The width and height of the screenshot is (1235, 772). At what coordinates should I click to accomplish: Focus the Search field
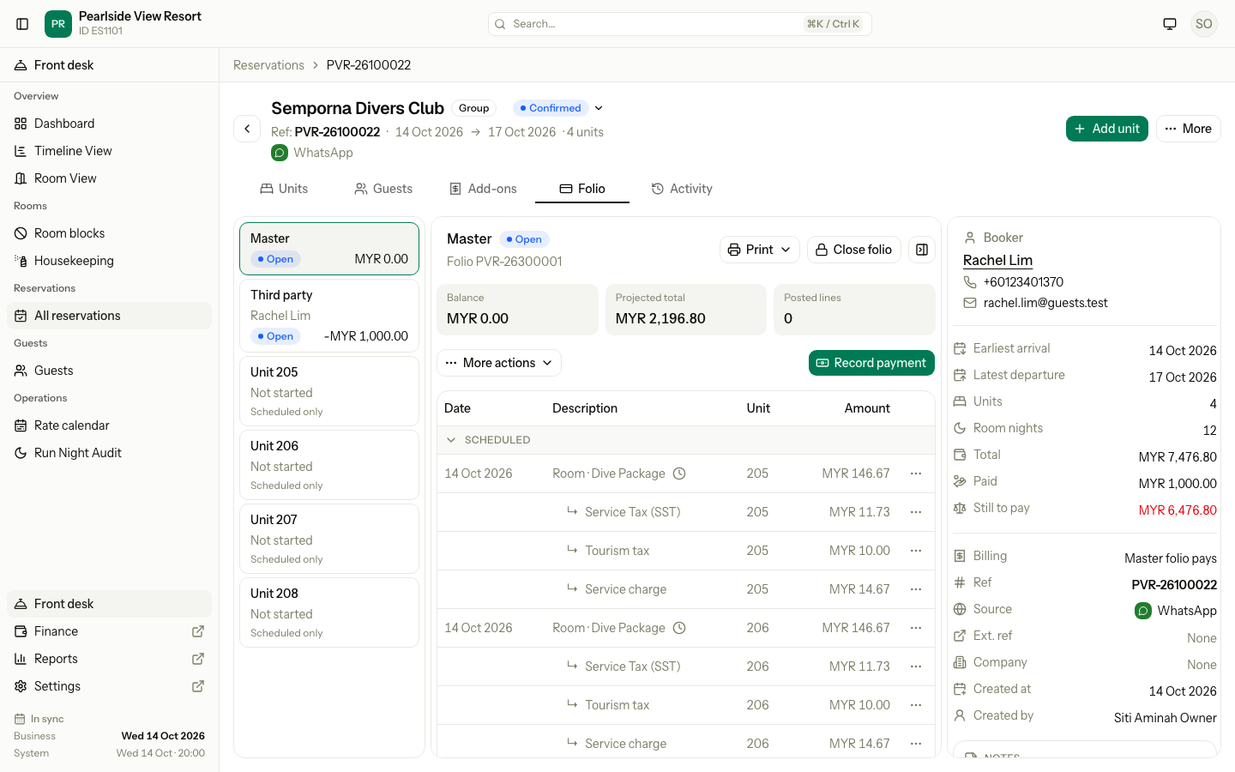(x=680, y=24)
